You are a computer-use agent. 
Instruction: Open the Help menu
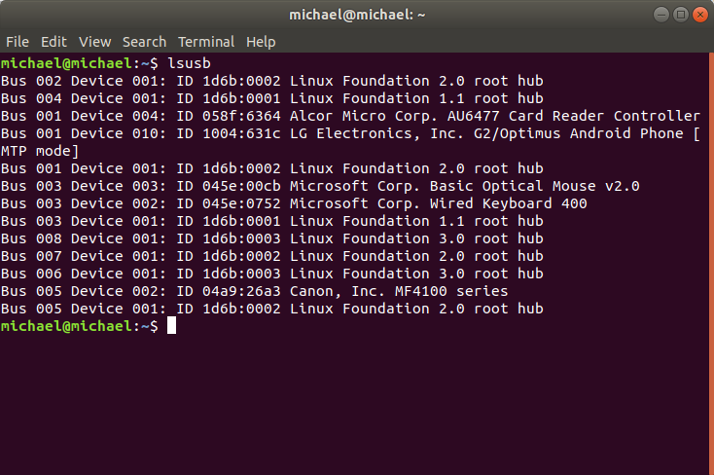261,42
